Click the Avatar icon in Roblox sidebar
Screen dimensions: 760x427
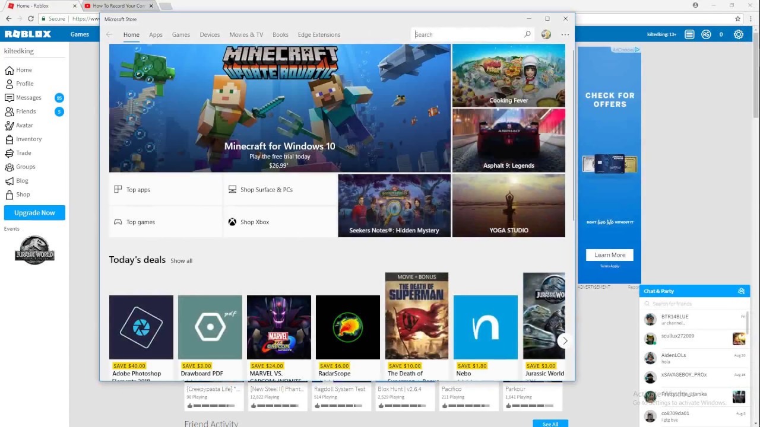[9, 125]
